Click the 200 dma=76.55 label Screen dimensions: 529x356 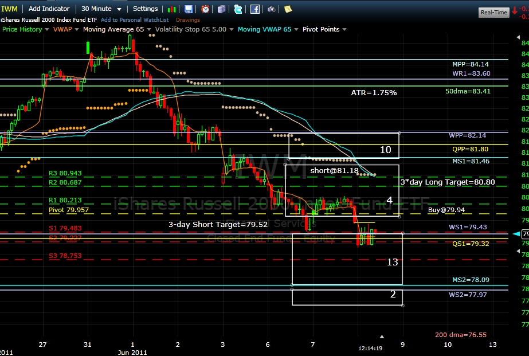click(x=461, y=335)
